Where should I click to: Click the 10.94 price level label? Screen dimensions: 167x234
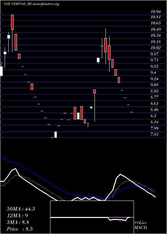pyautogui.click(x=156, y=12)
